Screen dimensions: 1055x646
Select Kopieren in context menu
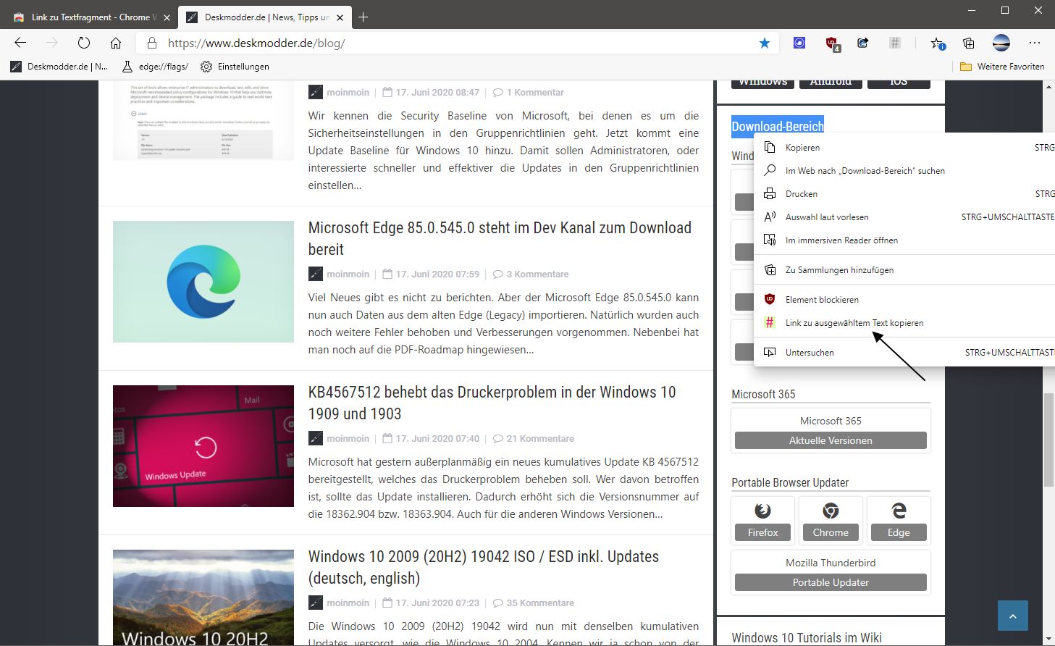point(904,147)
